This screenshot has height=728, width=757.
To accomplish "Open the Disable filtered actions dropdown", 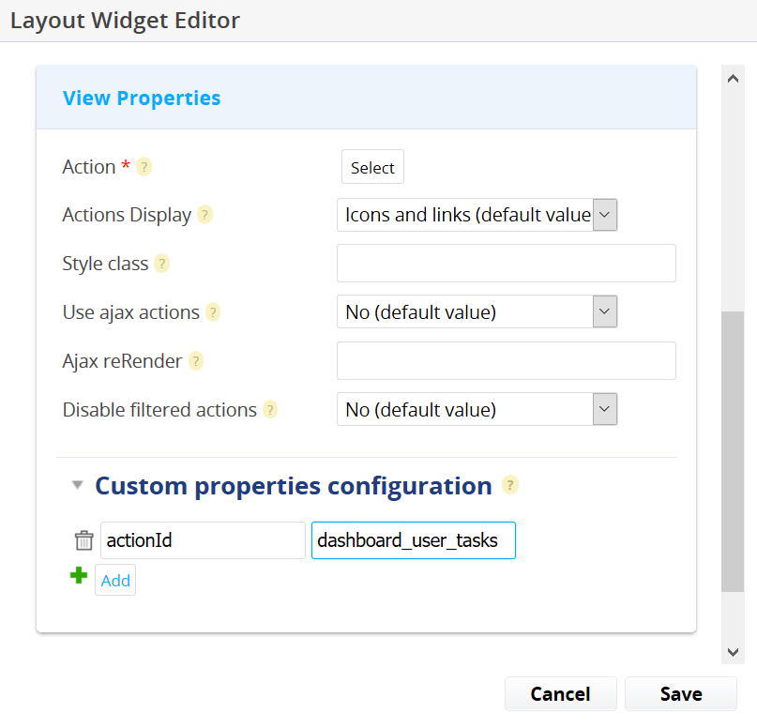I will (477, 409).
